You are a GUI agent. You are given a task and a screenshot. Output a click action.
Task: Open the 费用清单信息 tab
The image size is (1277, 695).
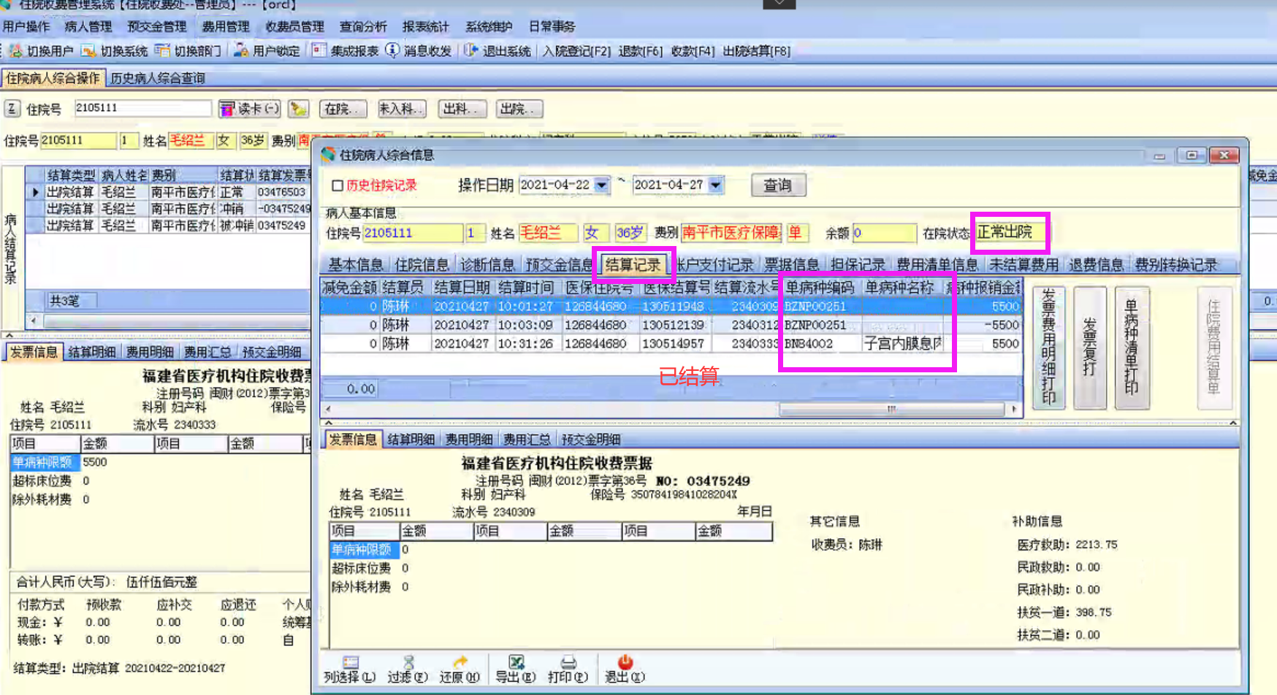point(937,265)
